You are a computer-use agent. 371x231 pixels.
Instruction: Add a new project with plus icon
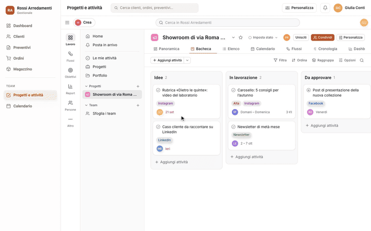click(x=138, y=86)
